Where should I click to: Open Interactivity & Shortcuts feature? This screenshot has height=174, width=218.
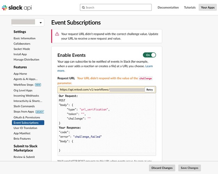[x=28, y=101]
